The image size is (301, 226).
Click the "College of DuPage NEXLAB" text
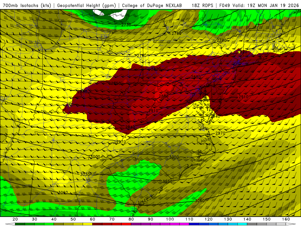(x=152, y=5)
